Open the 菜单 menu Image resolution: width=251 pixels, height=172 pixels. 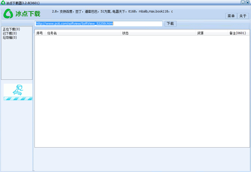tap(231, 16)
